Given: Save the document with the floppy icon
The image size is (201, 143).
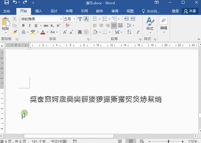Looking at the screenshot, I should pyautogui.click(x=6, y=2).
